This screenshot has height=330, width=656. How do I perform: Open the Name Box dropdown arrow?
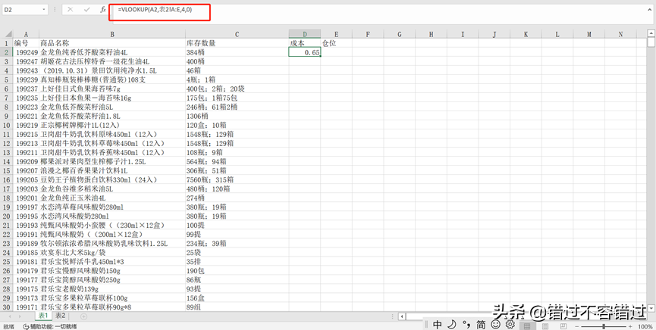[x=44, y=9]
